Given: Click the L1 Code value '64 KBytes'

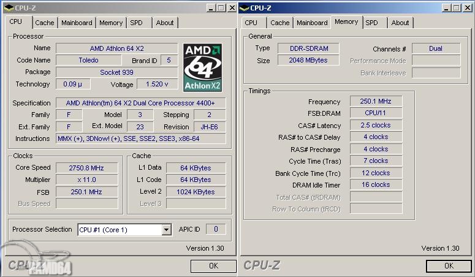Looking at the screenshot, I should (x=196, y=180).
